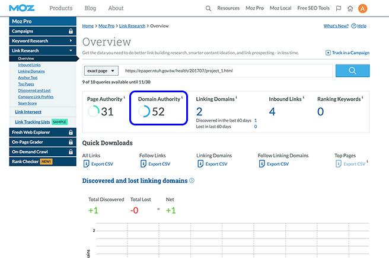Image resolution: width=389 pixels, height=258 pixels.
Task: Open Compare Link Profiles sidebar link
Action: pos(36,97)
